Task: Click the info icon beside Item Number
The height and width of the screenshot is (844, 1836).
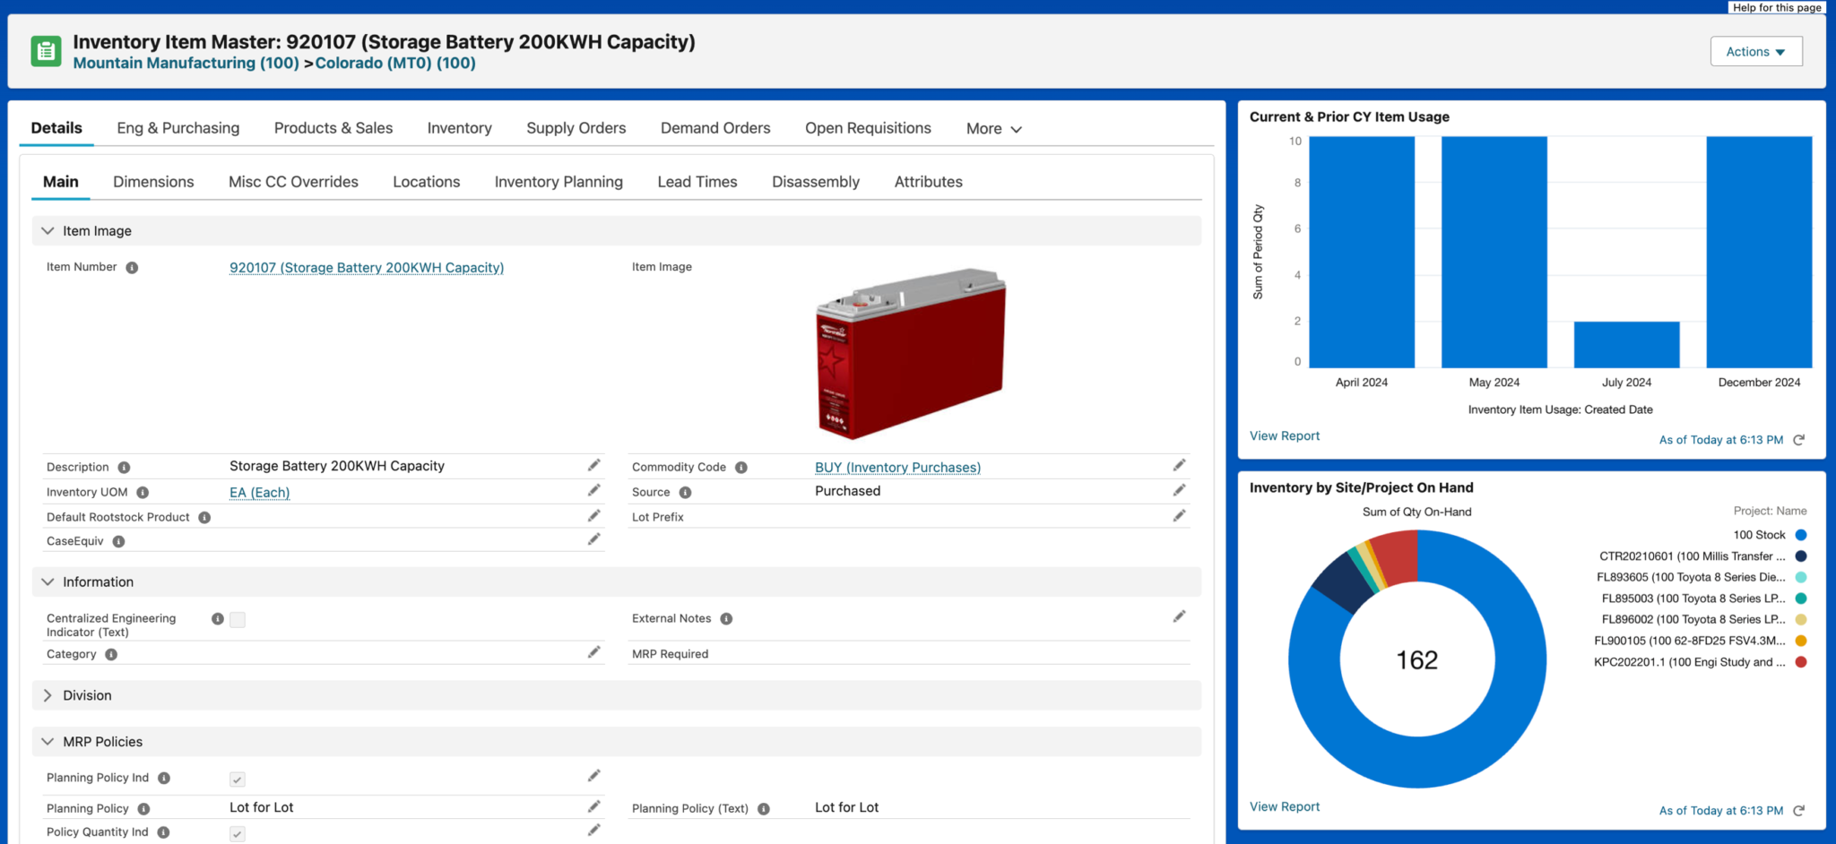Action: click(132, 268)
